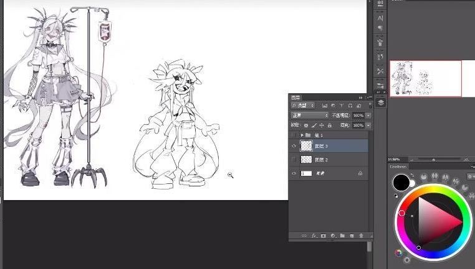The image size is (475, 269).
Task: Toggle visibility of the background layer
Action: pos(294,174)
